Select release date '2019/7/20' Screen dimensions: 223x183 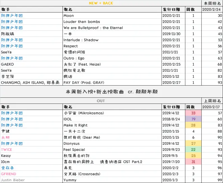pos(173,162)
